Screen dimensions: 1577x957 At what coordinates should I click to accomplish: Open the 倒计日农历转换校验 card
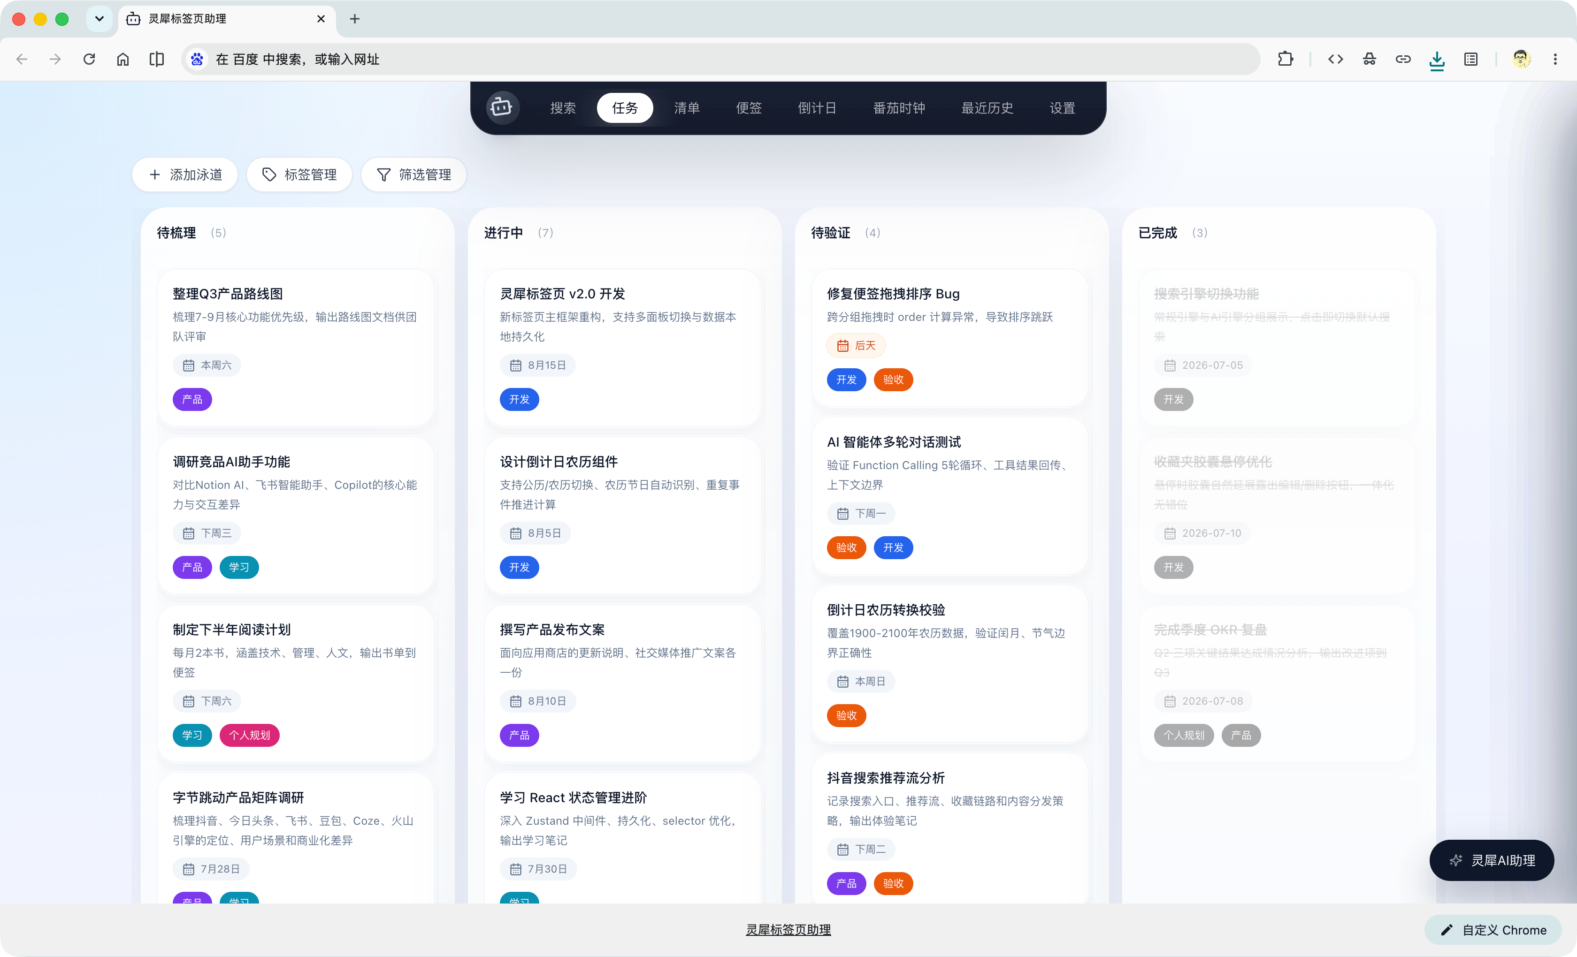click(950, 664)
